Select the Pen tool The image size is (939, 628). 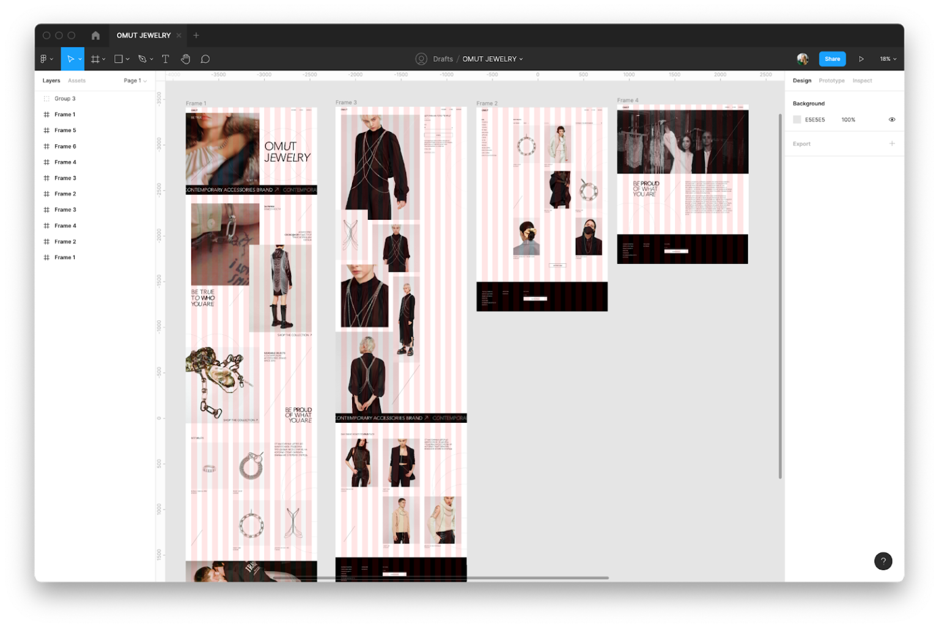pyautogui.click(x=142, y=59)
